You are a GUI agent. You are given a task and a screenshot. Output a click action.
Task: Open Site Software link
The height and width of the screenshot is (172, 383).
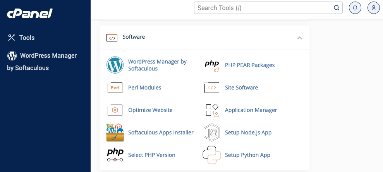click(241, 88)
